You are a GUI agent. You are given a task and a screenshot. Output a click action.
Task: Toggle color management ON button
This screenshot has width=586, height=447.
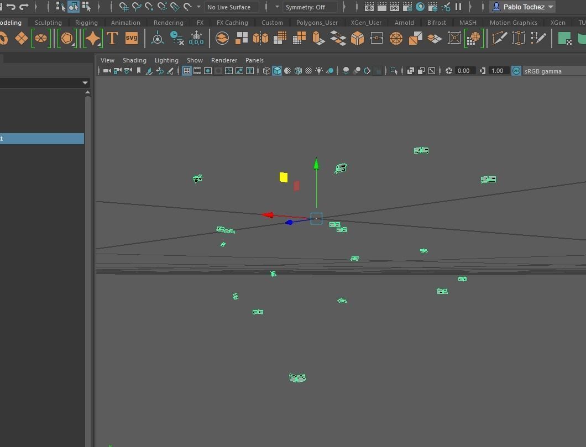pyautogui.click(x=516, y=71)
